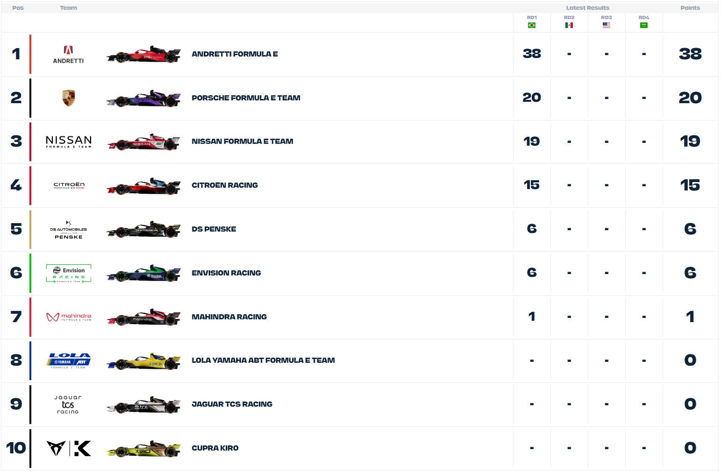Click the Nissan Formula E Team logo
The width and height of the screenshot is (721, 472).
coord(68,141)
